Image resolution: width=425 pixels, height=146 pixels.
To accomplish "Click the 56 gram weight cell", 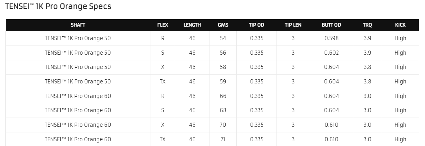I will tap(223, 53).
